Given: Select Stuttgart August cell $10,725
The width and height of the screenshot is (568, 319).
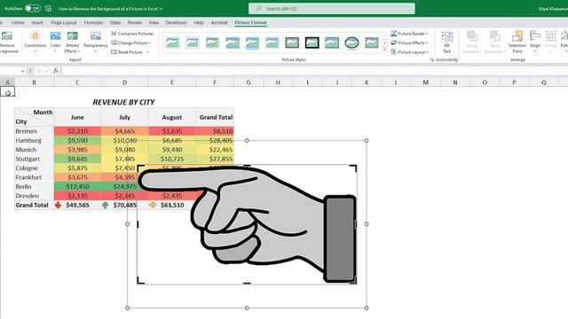Looking at the screenshot, I should pyautogui.click(x=172, y=159).
